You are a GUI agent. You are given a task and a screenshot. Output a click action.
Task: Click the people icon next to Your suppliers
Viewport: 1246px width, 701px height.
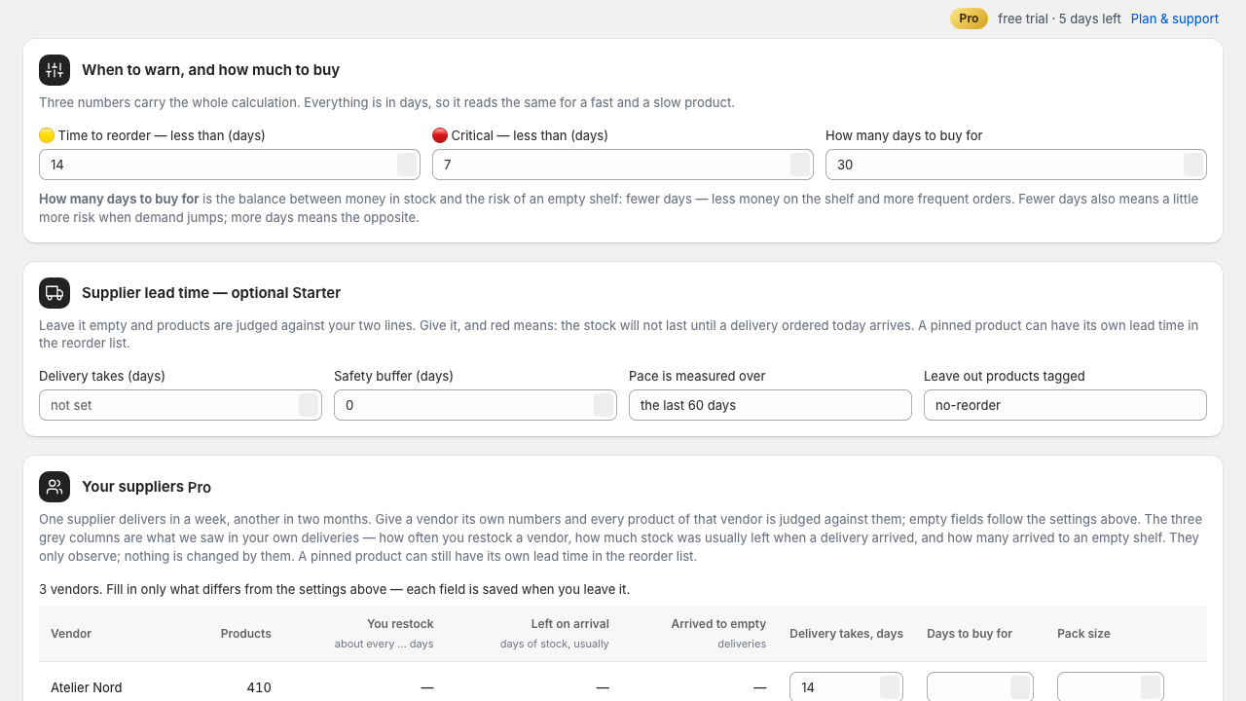55,487
